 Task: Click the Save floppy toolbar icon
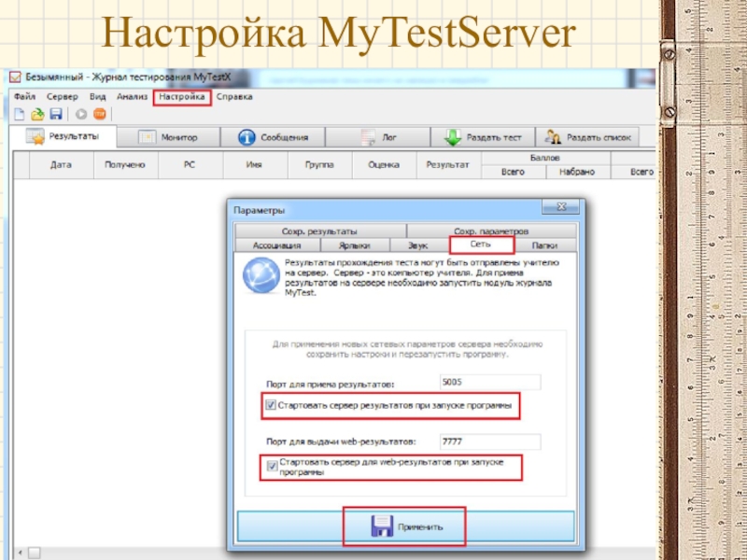pos(56,114)
